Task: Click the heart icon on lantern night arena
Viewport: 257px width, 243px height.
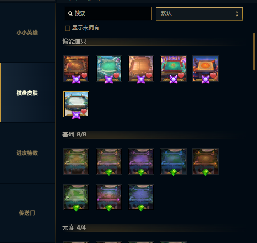Action: click(x=213, y=75)
